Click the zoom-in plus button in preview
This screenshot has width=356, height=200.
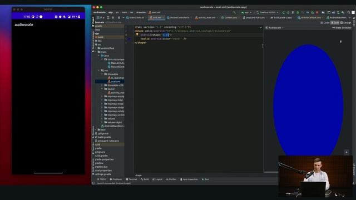(x=347, y=152)
